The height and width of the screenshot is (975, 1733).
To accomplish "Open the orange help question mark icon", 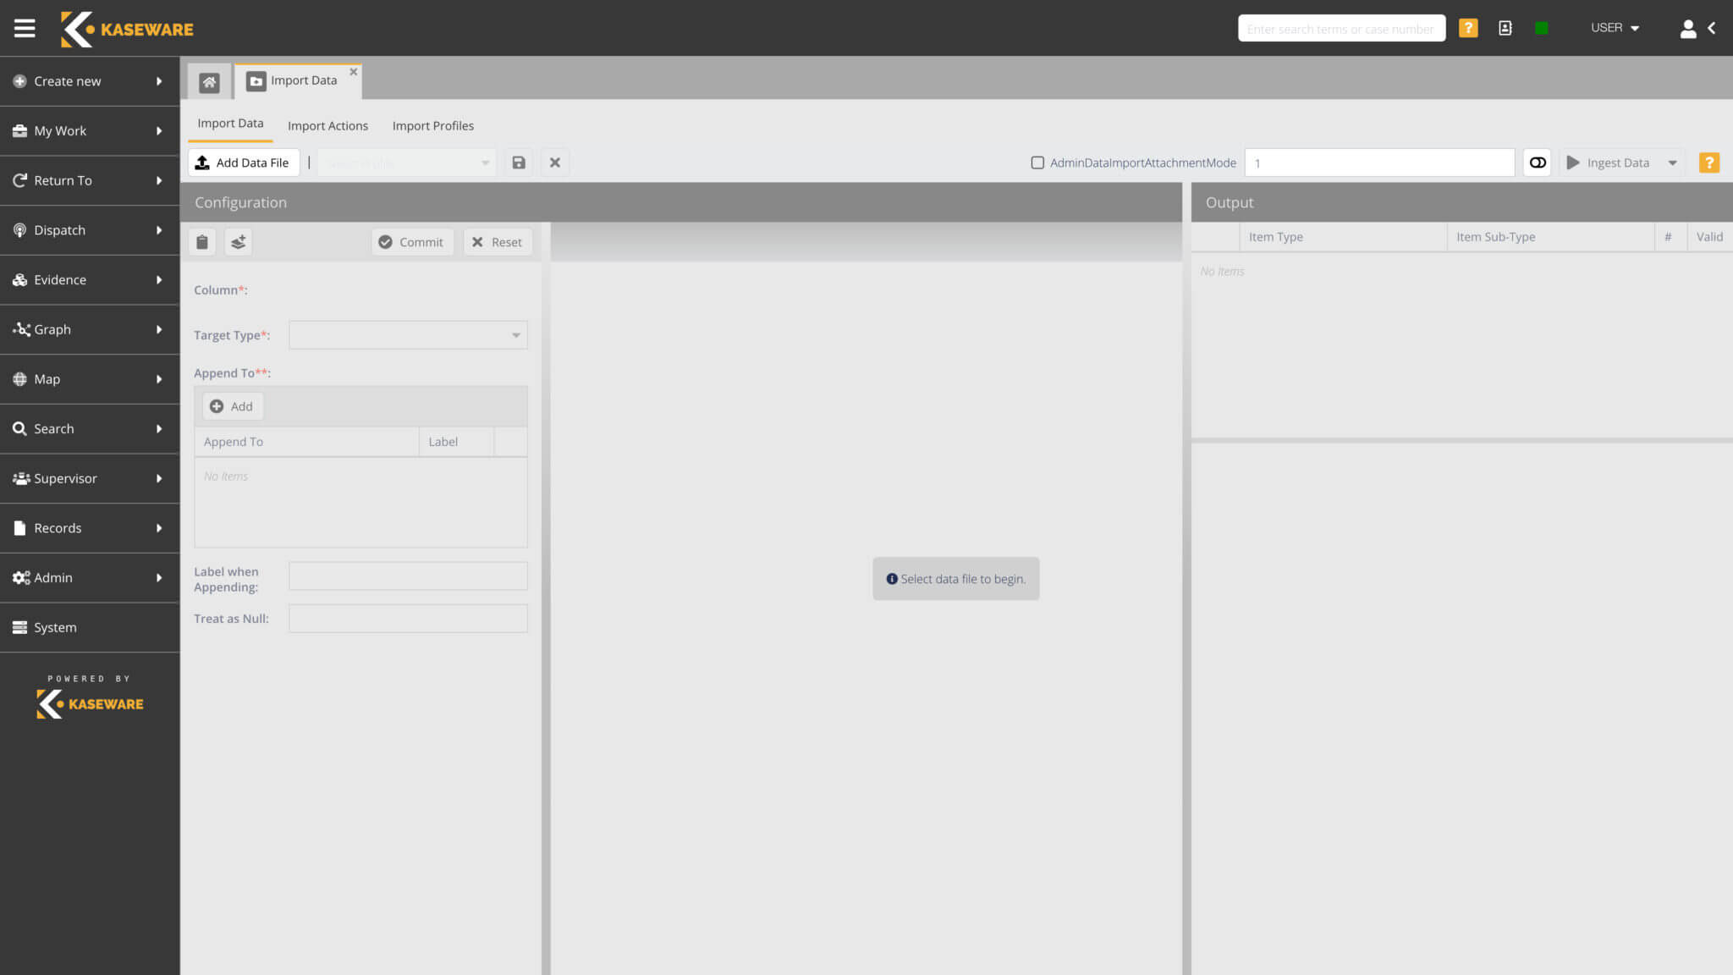I will pyautogui.click(x=1468, y=27).
